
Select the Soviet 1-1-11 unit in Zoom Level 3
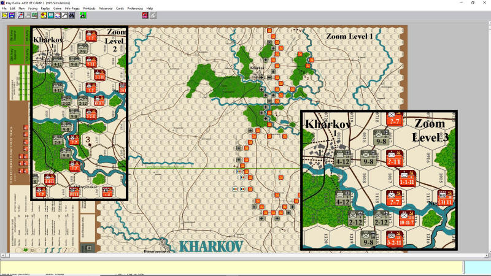[x=406, y=179]
